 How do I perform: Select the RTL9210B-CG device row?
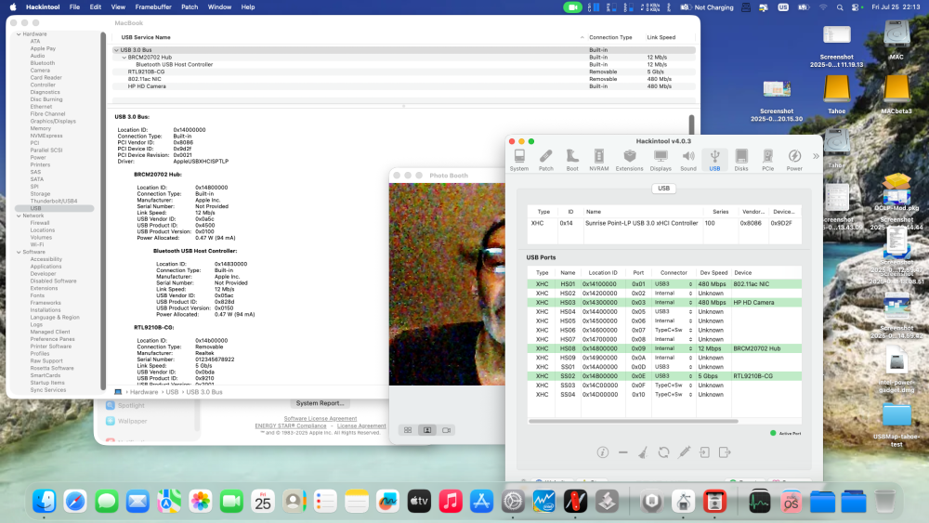point(403,72)
